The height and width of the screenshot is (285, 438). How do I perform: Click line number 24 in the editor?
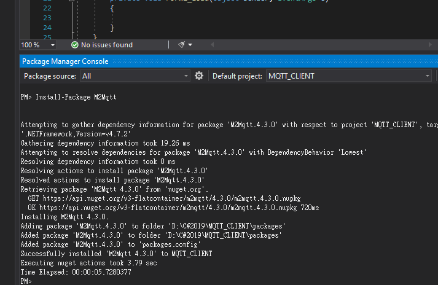[x=47, y=28]
